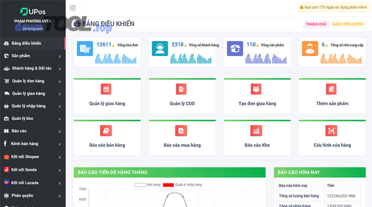Image resolution: width=372 pixels, height=207 pixels.
Task: Click the 2318 total customers number
Action: (x=177, y=45)
